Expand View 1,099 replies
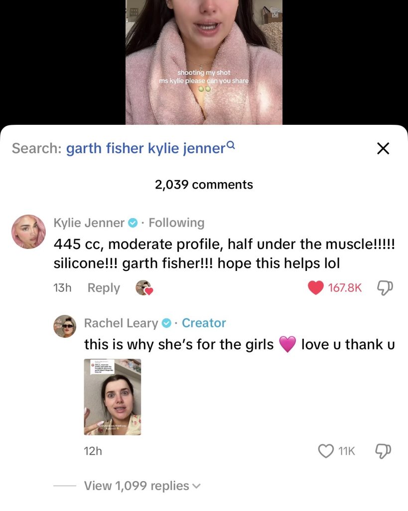The height and width of the screenshot is (511, 408). 136,486
